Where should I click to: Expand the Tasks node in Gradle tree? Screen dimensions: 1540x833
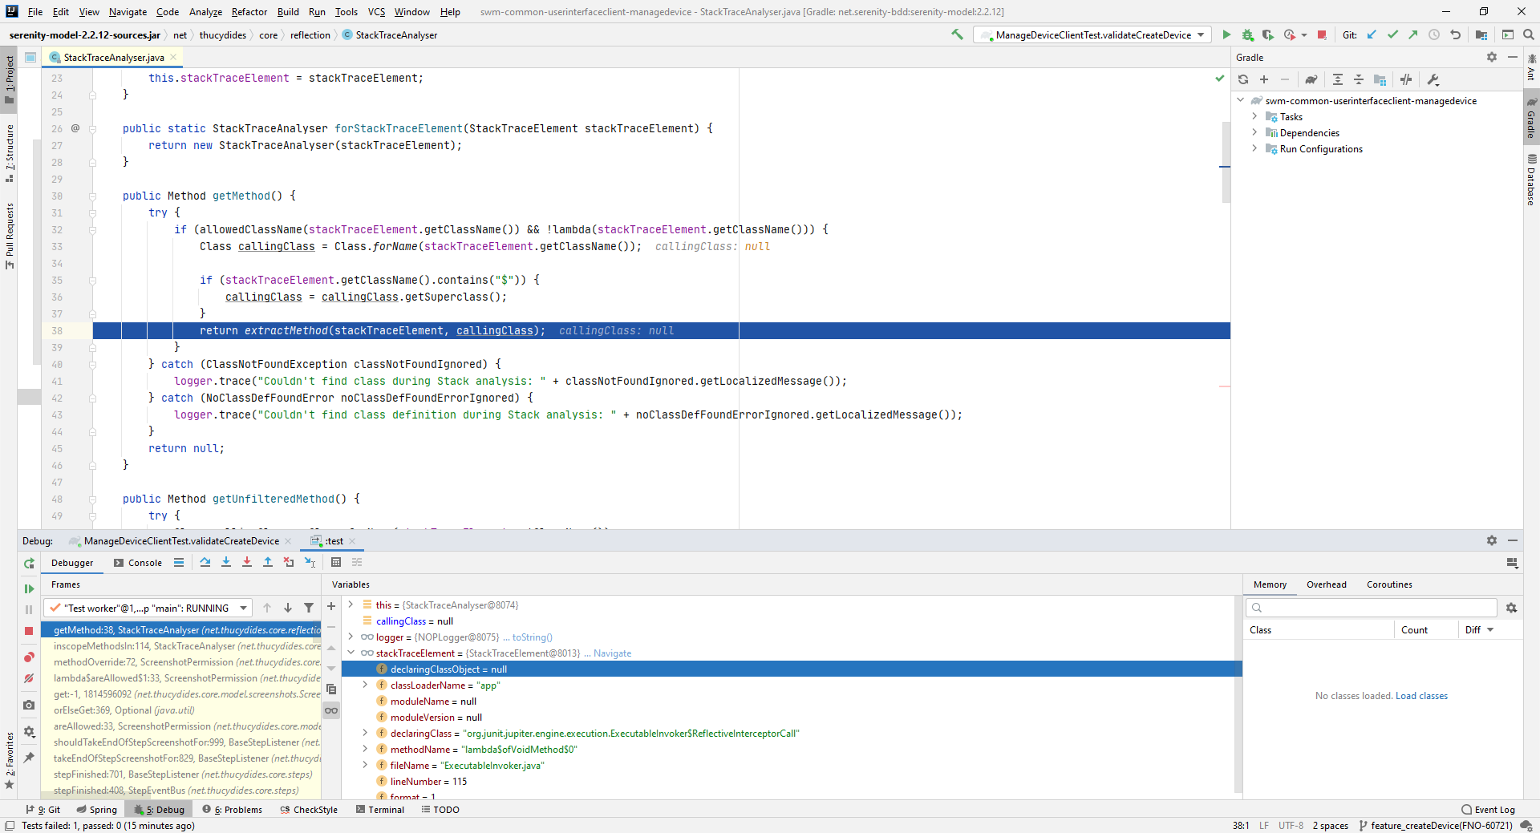pyautogui.click(x=1254, y=116)
